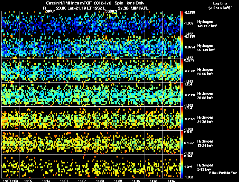Click the 'Log Cnts' units heading
The image size is (239, 182).
pos(220,3)
